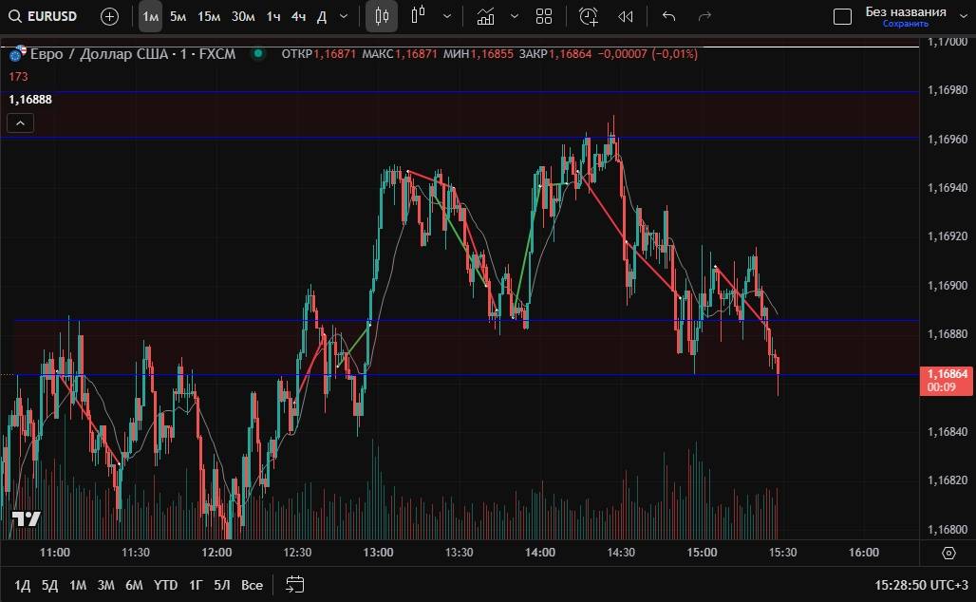Image resolution: width=976 pixels, height=602 pixels.
Task: Undo the last chart action
Action: (x=669, y=16)
